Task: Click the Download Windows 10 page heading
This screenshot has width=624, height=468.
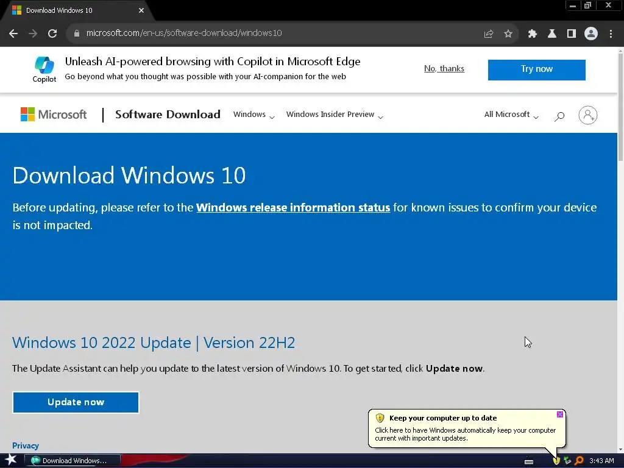Action: (129, 175)
